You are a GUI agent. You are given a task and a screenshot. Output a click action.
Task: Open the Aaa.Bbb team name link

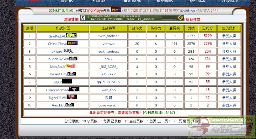tap(59, 105)
